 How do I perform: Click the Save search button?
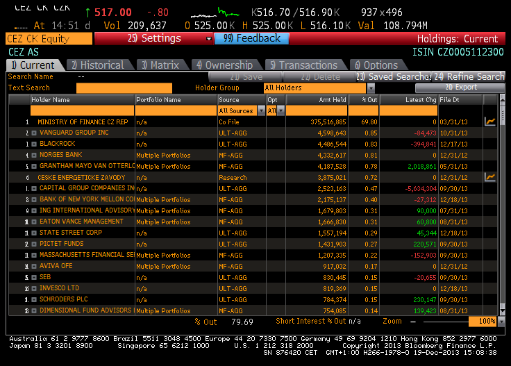(x=245, y=77)
